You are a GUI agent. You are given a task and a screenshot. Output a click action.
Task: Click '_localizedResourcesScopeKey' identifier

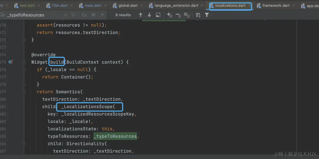pos(98,114)
